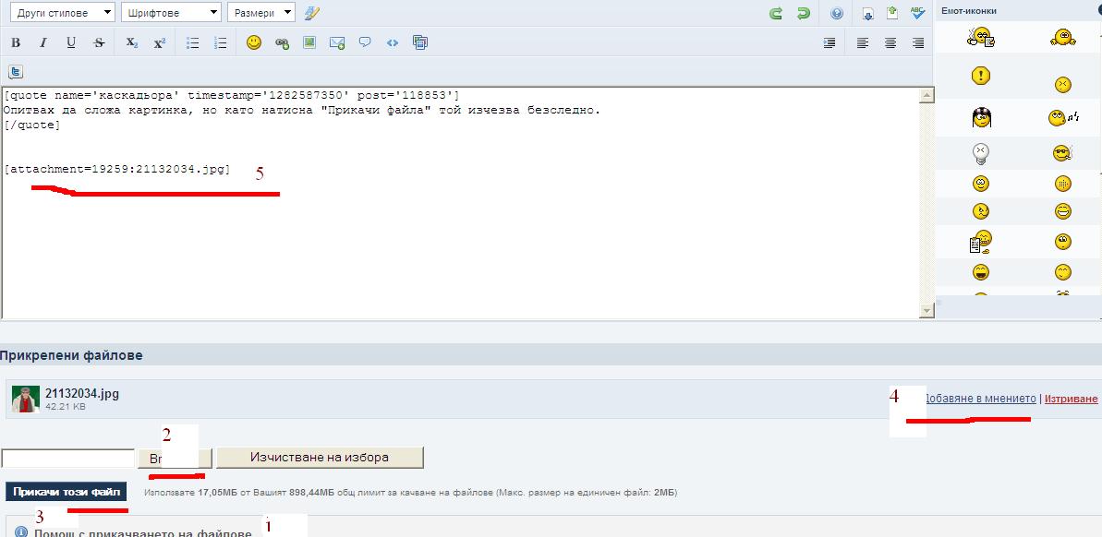Click "Изчистване на избора" button

click(320, 457)
